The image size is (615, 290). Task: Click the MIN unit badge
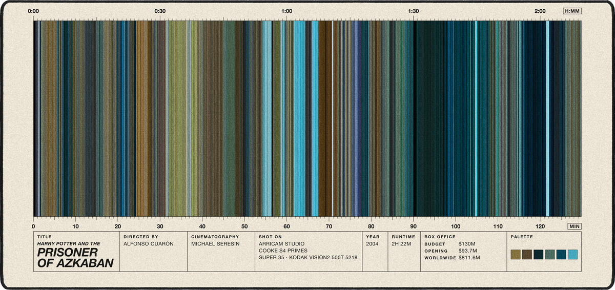pyautogui.click(x=575, y=226)
